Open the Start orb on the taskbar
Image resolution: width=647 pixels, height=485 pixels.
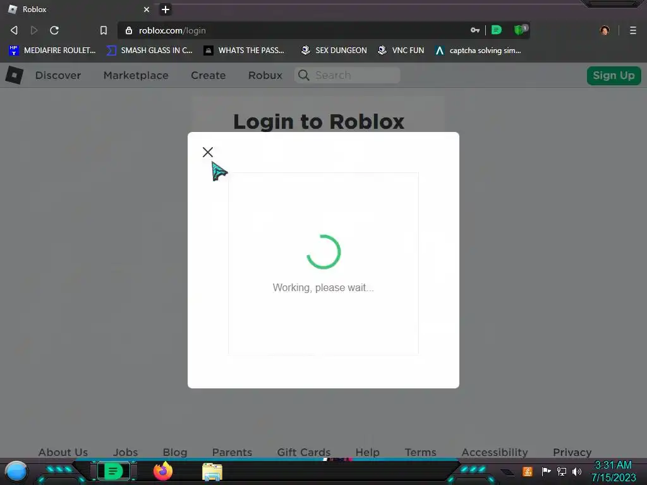(16, 471)
